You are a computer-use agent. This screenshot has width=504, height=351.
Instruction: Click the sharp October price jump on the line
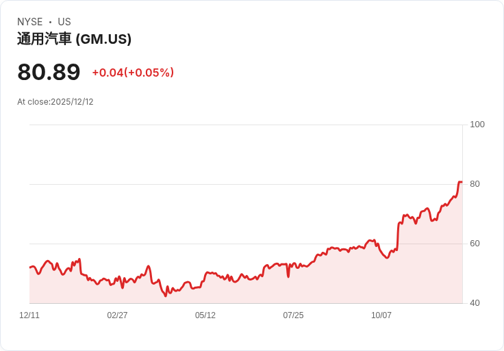point(398,236)
